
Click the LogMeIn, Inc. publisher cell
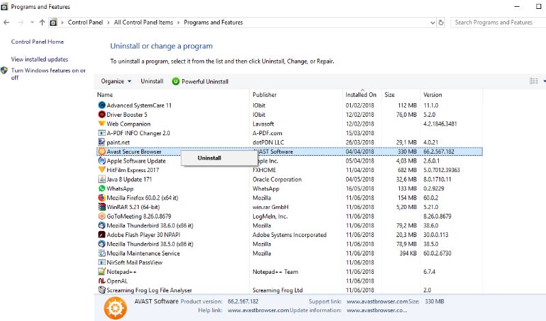click(x=270, y=216)
